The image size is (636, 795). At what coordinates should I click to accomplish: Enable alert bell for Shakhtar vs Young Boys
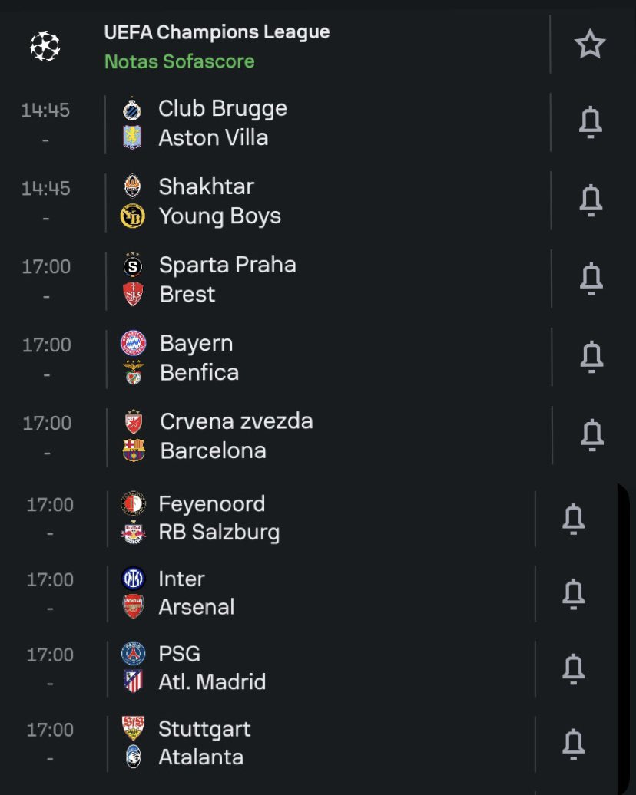tap(591, 201)
